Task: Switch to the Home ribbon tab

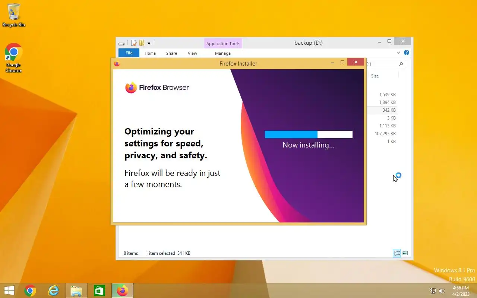Action: (150, 53)
